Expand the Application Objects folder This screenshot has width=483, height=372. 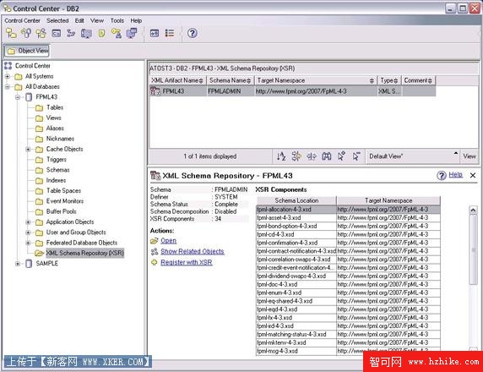coord(28,222)
